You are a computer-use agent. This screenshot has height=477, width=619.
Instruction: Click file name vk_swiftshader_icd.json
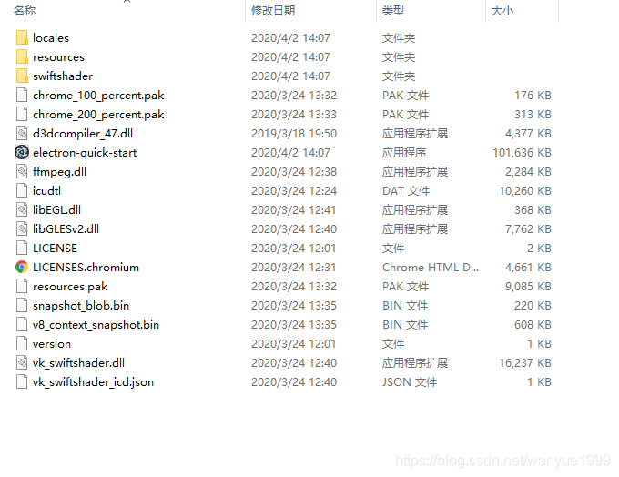[x=93, y=382]
